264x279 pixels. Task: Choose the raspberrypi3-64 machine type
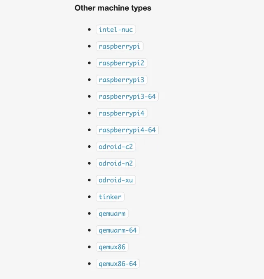pyautogui.click(x=127, y=97)
